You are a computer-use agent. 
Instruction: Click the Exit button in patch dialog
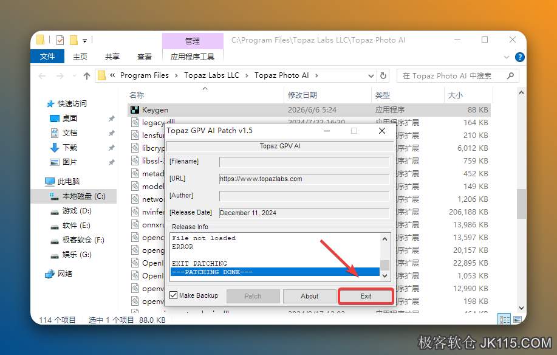pos(366,296)
